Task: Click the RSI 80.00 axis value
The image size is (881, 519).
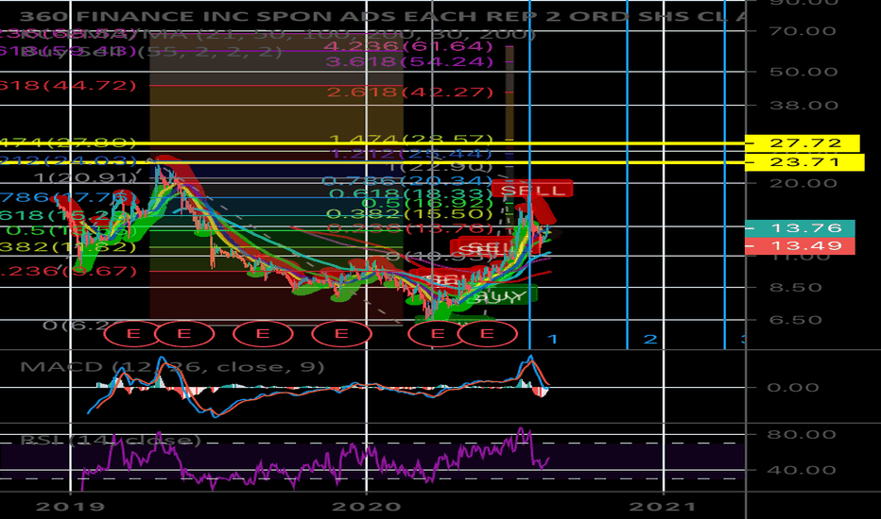Action: click(802, 434)
